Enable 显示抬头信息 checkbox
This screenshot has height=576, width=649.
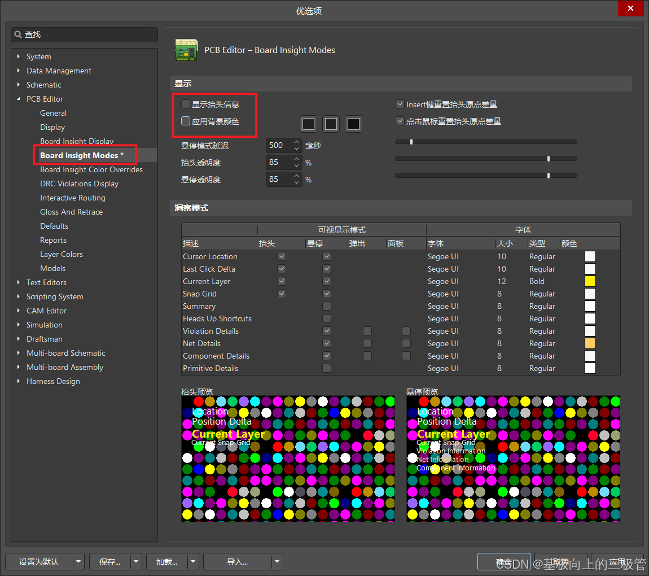point(186,104)
